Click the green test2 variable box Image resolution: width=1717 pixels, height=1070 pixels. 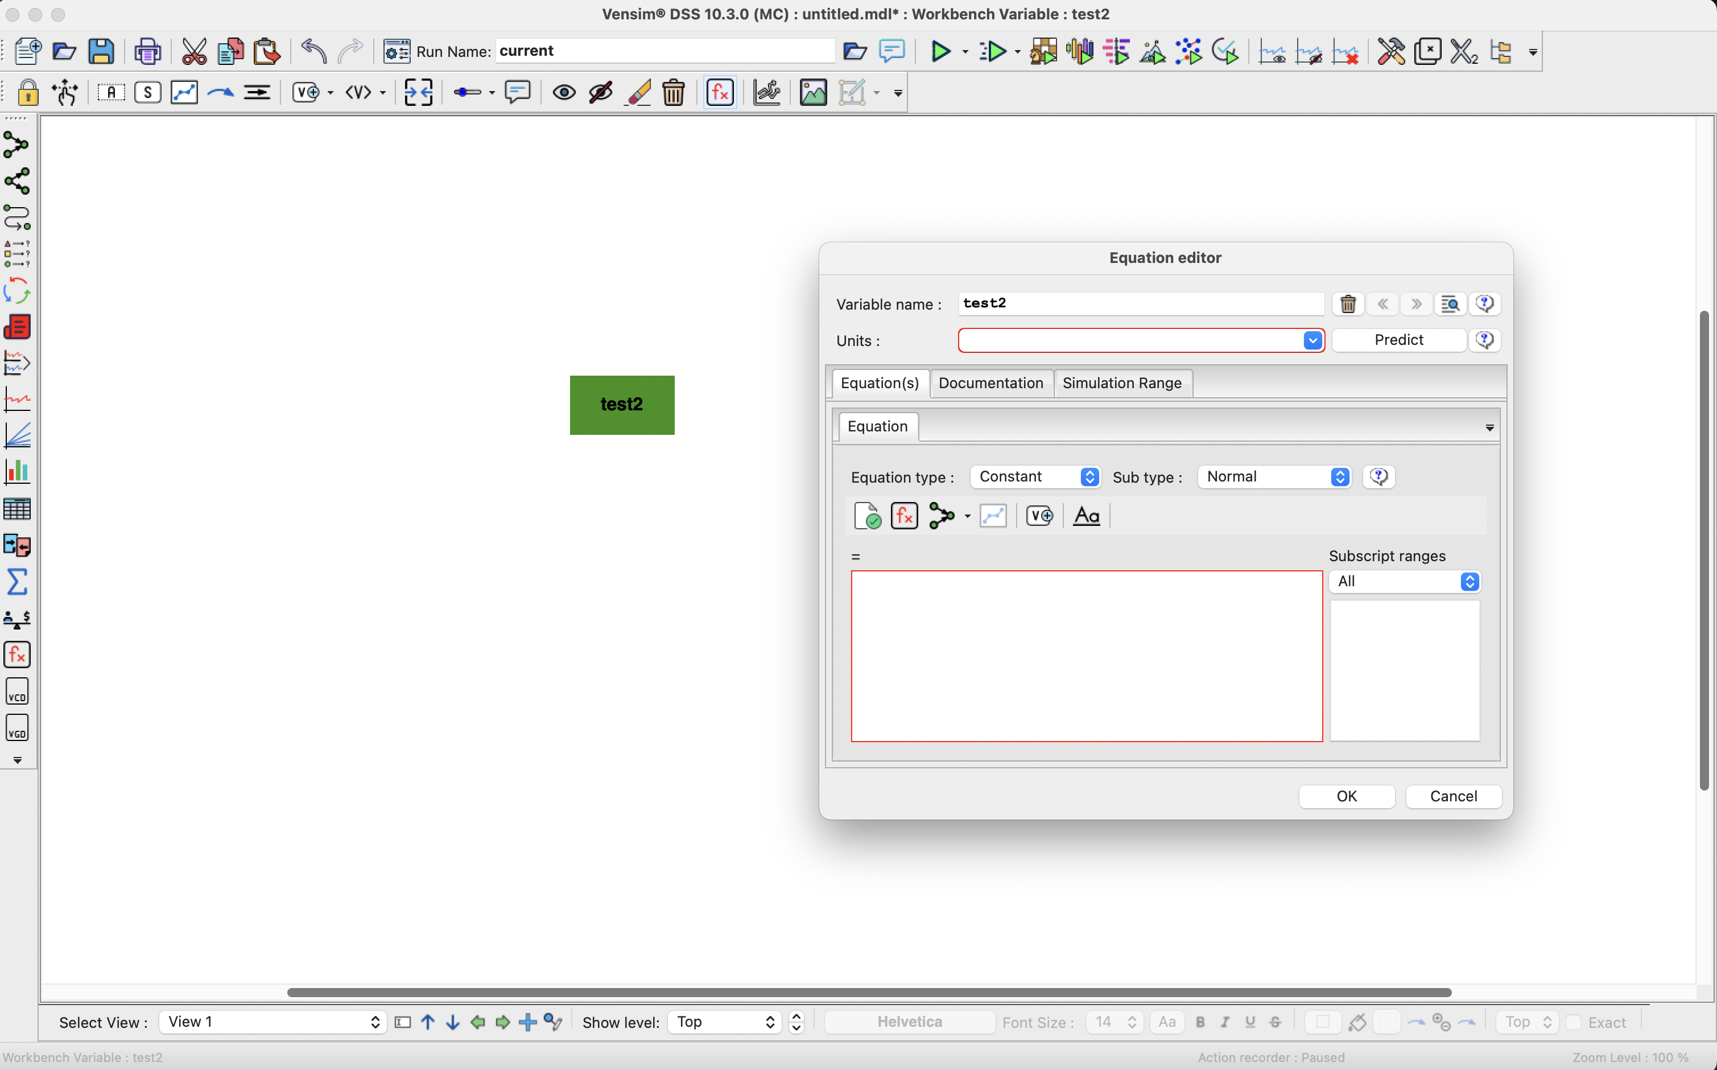coord(622,405)
